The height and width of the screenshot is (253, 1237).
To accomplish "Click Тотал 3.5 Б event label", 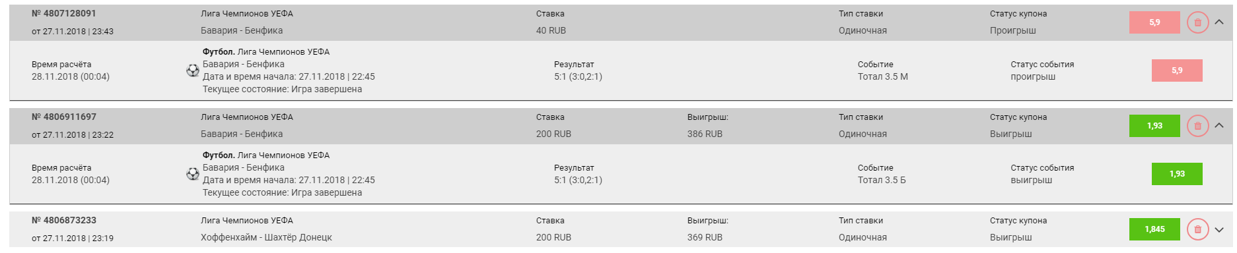I will pos(882,180).
